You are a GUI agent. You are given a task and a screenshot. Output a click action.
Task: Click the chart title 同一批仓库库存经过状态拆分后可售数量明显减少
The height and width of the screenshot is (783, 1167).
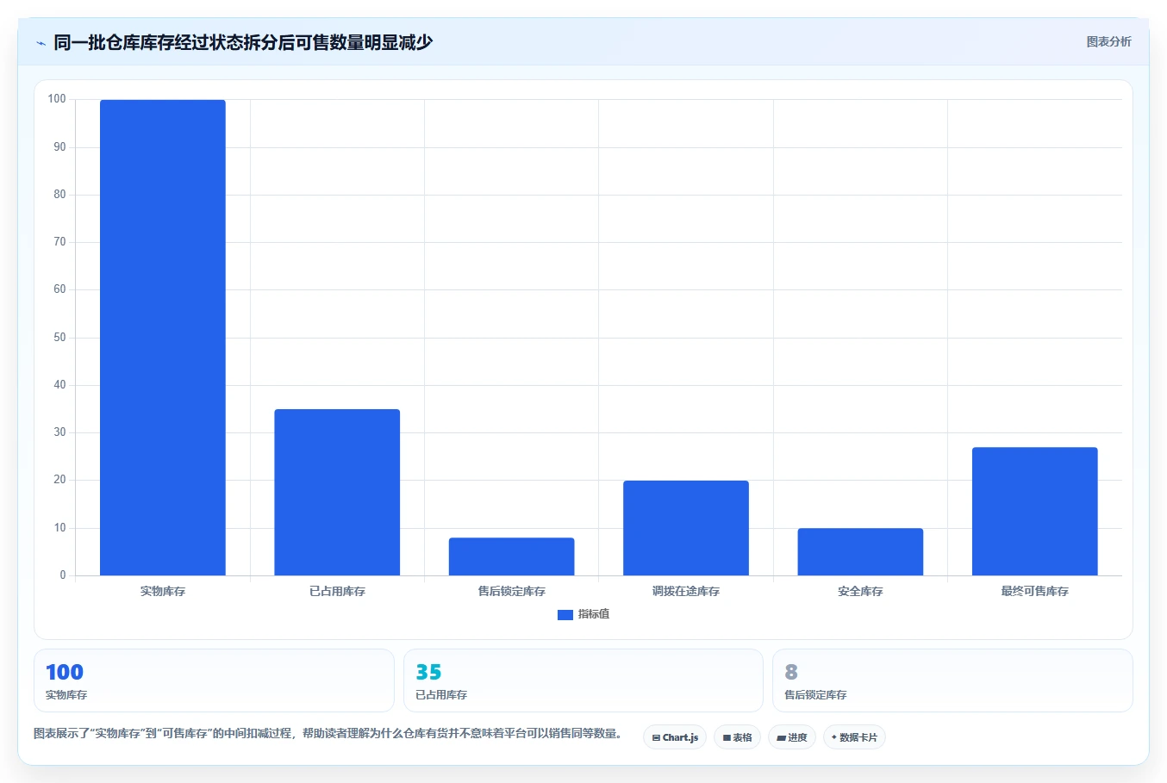click(x=243, y=42)
